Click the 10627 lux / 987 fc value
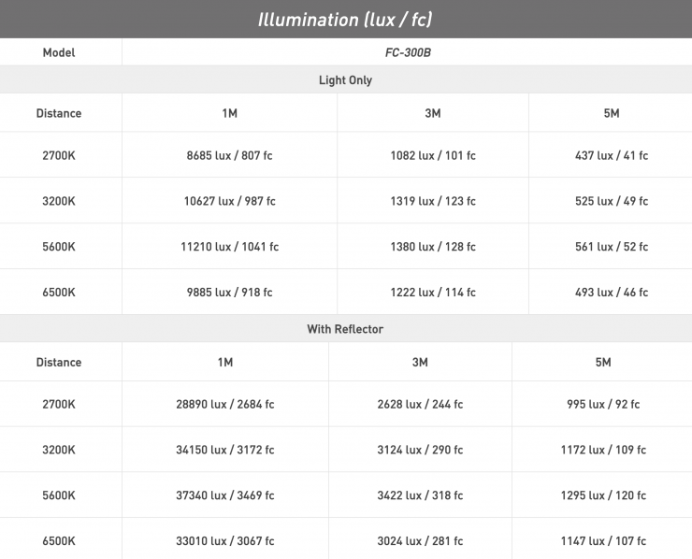Screen dimensions: 692x559 point(229,201)
